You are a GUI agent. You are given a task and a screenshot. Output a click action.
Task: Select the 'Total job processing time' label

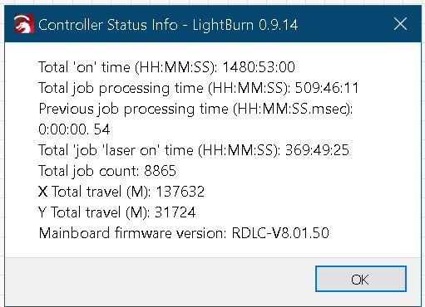[x=165, y=88]
